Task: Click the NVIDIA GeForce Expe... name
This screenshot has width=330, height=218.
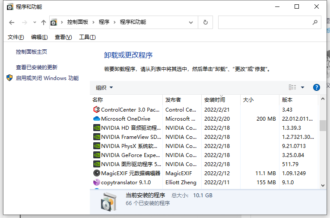Action: tap(130, 155)
